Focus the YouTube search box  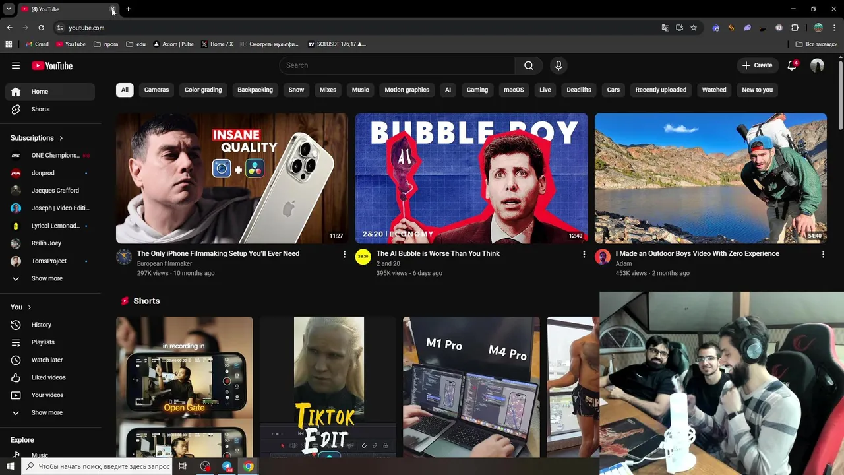[x=398, y=65]
